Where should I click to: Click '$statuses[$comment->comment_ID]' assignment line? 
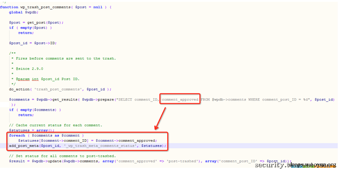[x=88, y=141]
